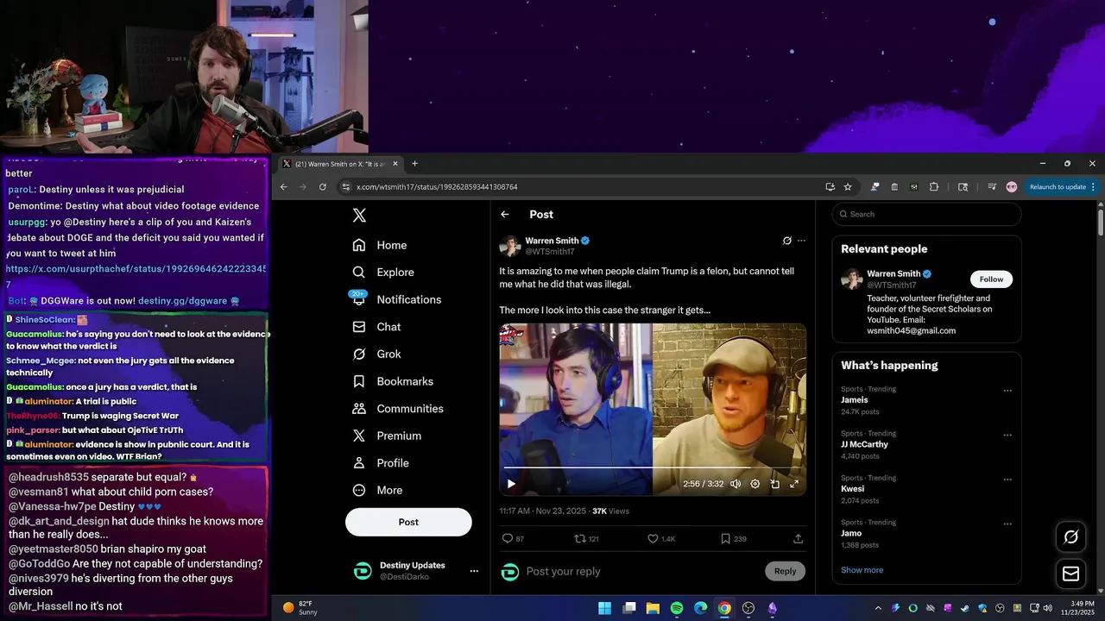Click browser back arrow

(x=283, y=187)
